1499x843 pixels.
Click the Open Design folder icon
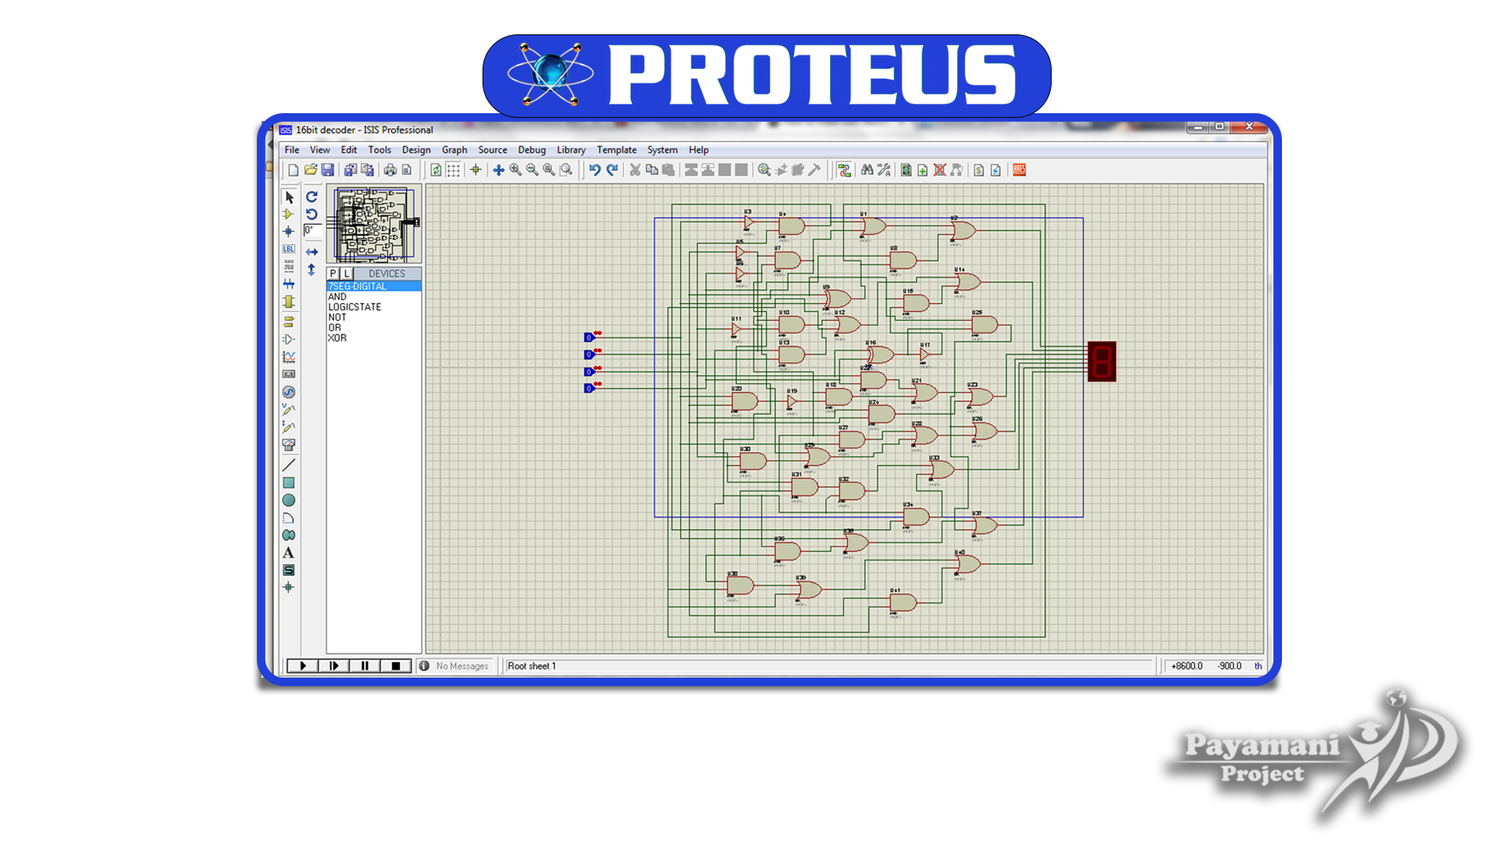[x=311, y=170]
